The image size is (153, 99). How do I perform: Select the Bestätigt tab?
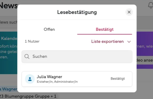tap(105, 29)
